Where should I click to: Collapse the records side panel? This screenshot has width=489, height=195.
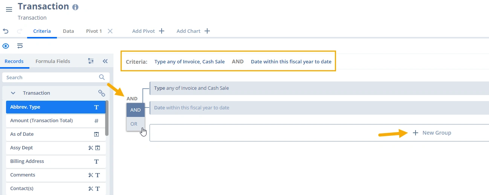coord(105,61)
